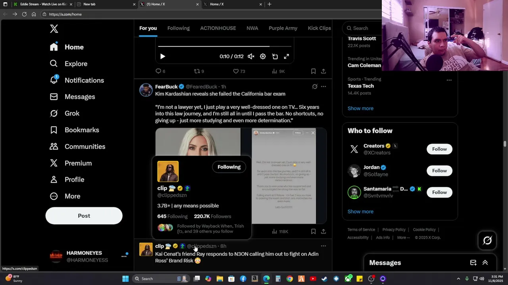This screenshot has height=285, width=508.
Task: Expand the More sidebar menu
Action: 65,196
